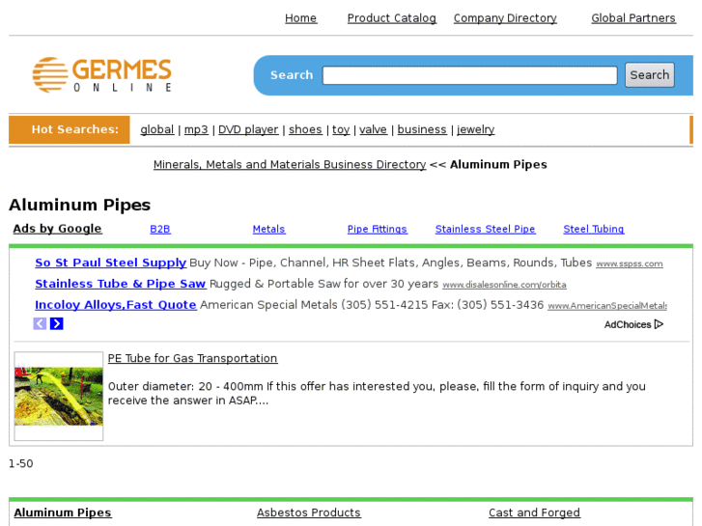The height and width of the screenshot is (526, 702).
Task: Click the 'Hot Searches:' orange label
Action: (70, 130)
